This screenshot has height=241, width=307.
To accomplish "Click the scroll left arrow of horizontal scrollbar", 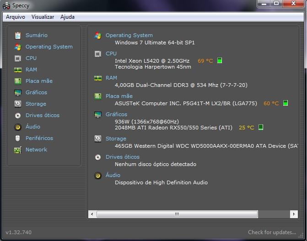I will coord(92,214).
